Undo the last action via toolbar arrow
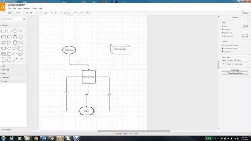Image resolution: width=251 pixels, height=141 pixels. tap(36, 13)
